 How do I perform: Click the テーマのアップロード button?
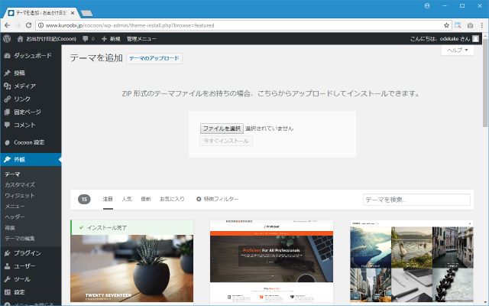click(154, 58)
